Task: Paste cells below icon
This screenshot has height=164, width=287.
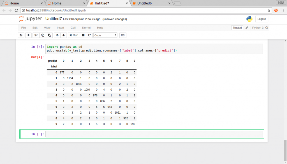Action: click(x=49, y=35)
